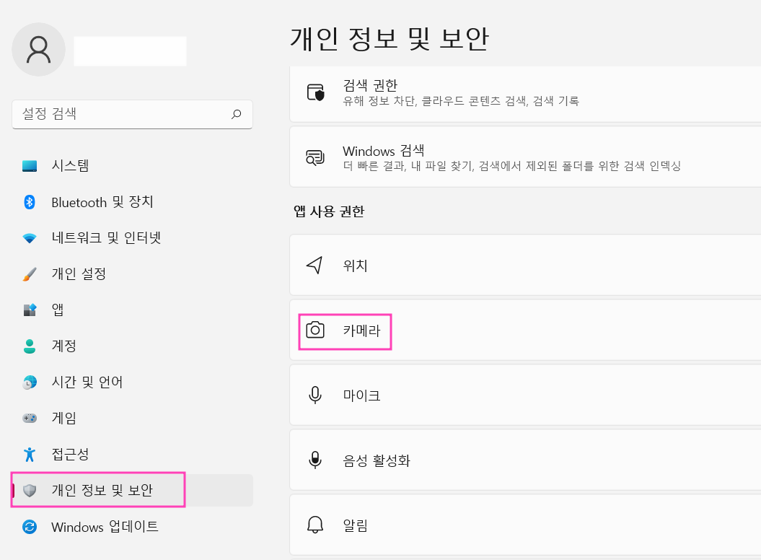
Task: Click the 카메라 camera icon
Action: click(315, 331)
